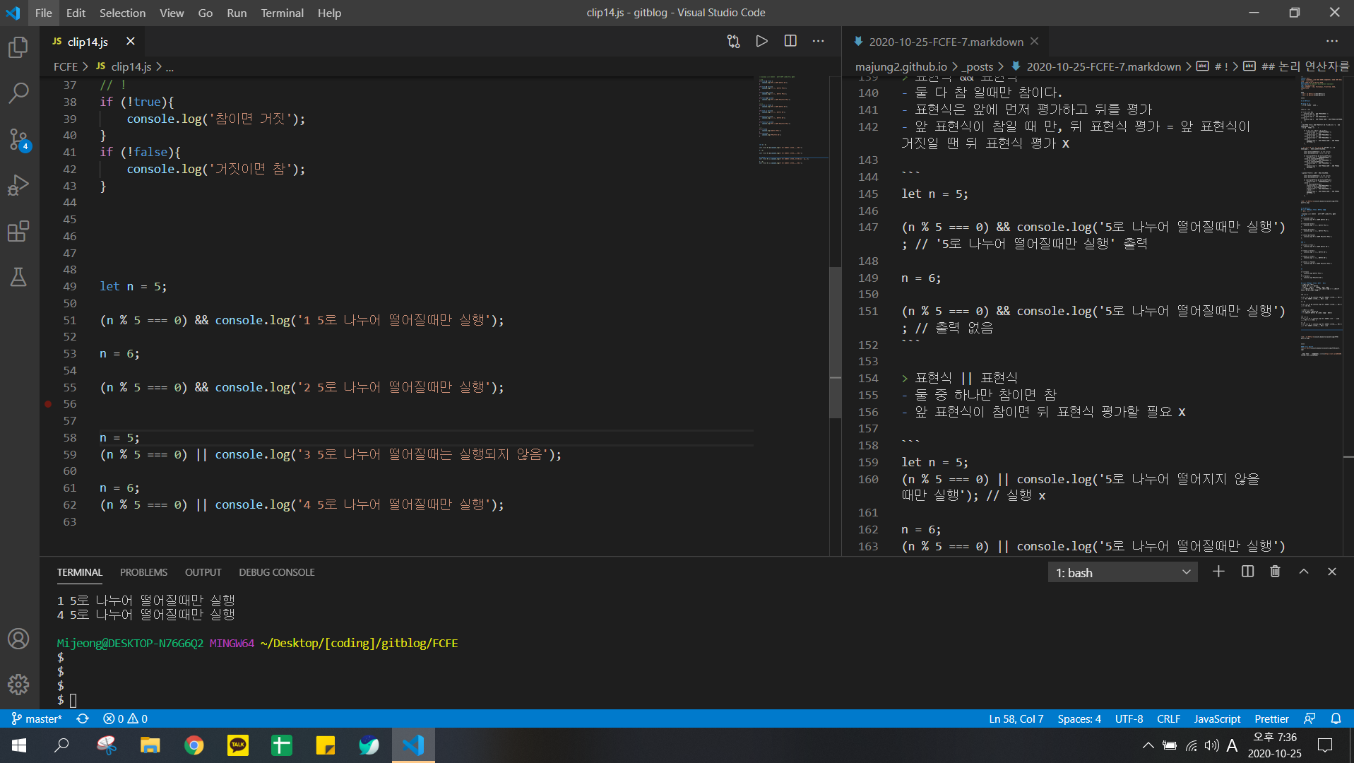Open the Run and Debug view
This screenshot has height=763, width=1354.
click(x=19, y=185)
